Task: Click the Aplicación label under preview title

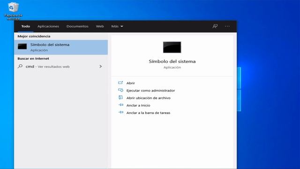Action: tap(172, 67)
